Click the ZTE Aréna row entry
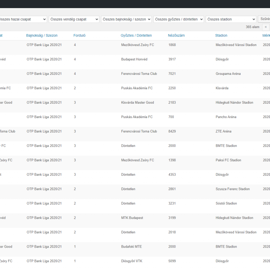This screenshot has width=270, height=270. point(224,131)
